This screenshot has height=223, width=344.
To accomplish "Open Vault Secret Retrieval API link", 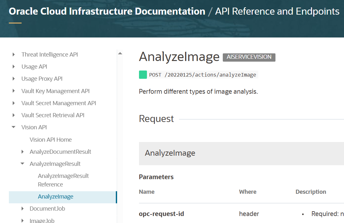I will pyautogui.click(x=53, y=115).
